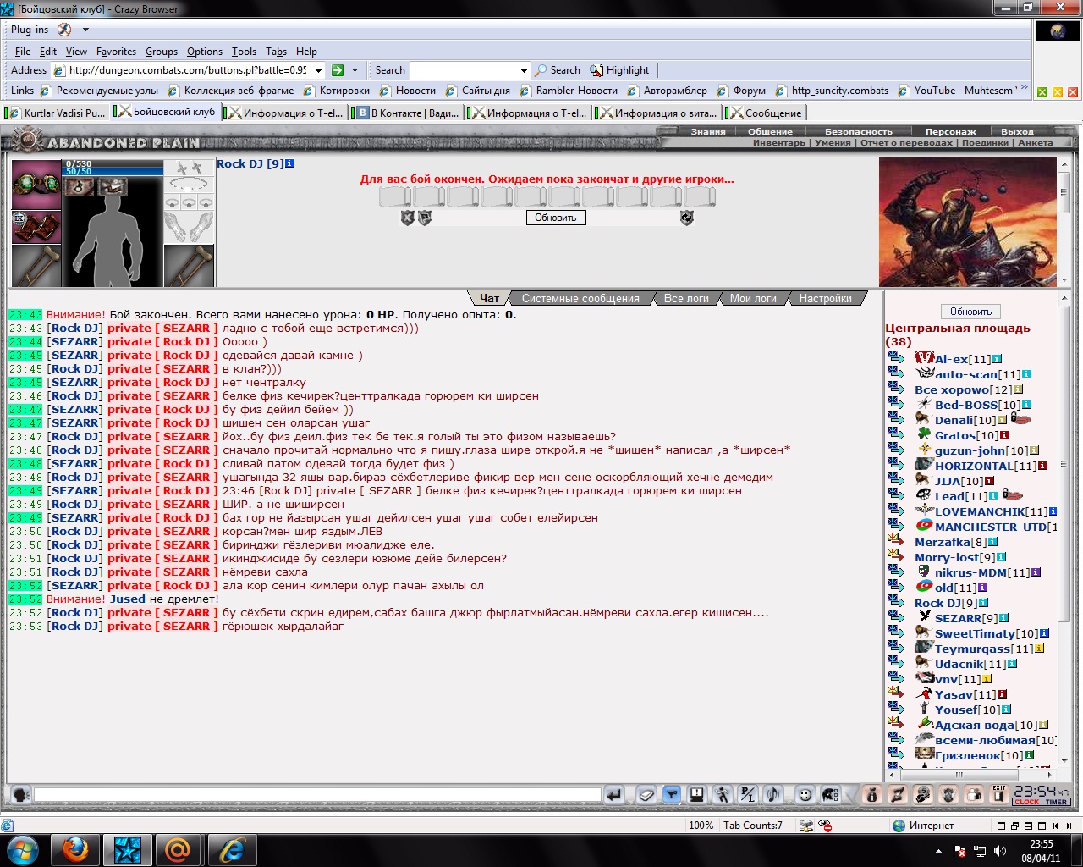Click the info icon next to SEZARR[9]

click(1003, 618)
